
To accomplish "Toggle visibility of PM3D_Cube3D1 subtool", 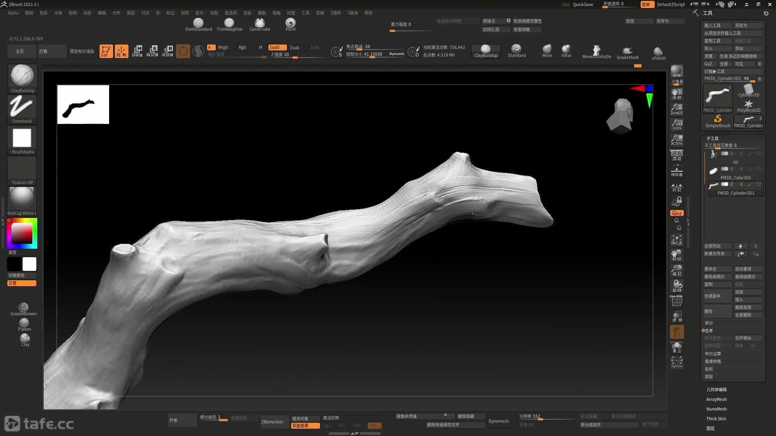I will [759, 169].
